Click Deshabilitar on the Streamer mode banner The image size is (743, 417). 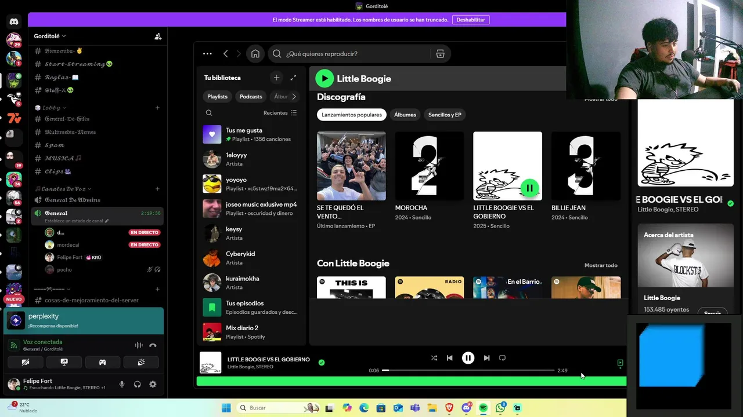(470, 20)
